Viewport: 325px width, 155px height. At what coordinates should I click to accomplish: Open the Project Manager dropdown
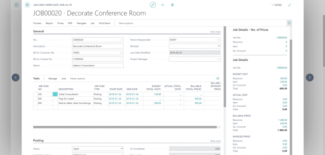point(218,59)
